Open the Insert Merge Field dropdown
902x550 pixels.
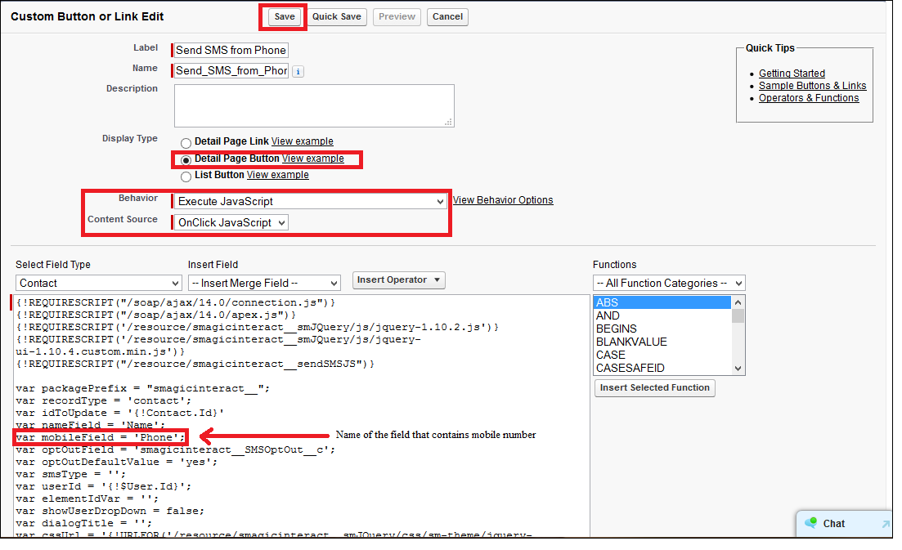(x=264, y=283)
